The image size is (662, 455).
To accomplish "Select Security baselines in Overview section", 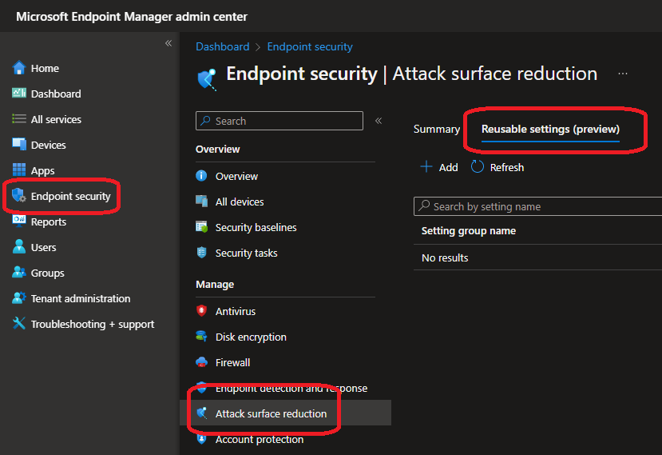I will click(x=256, y=227).
